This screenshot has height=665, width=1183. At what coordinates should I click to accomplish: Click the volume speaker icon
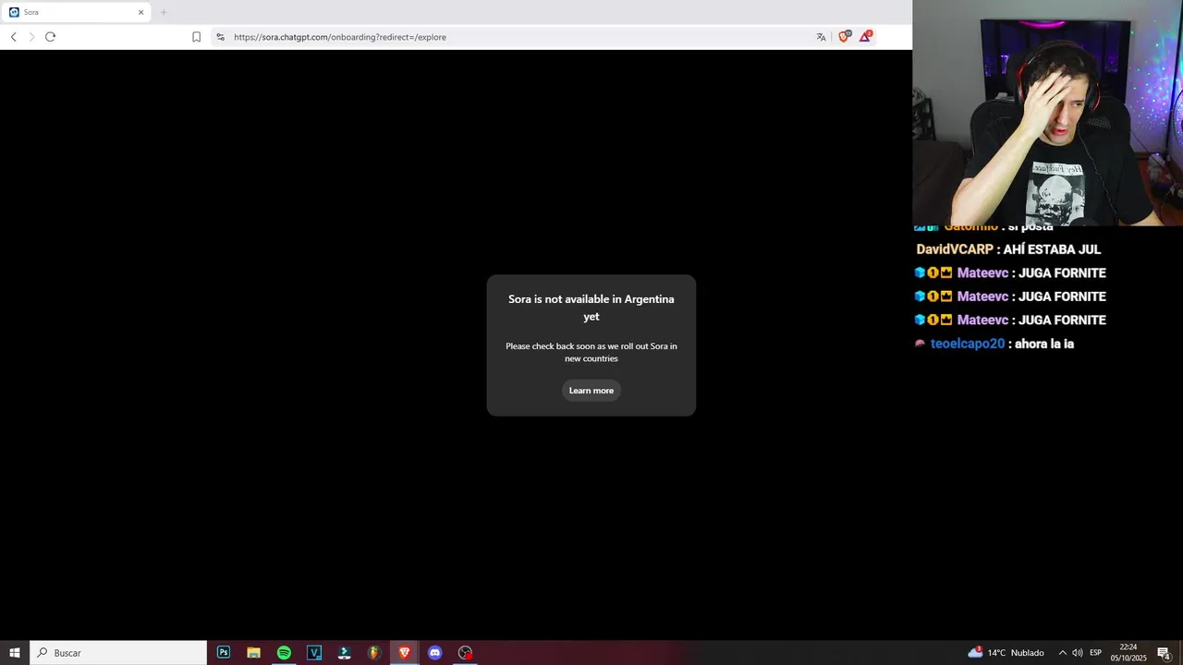point(1078,653)
